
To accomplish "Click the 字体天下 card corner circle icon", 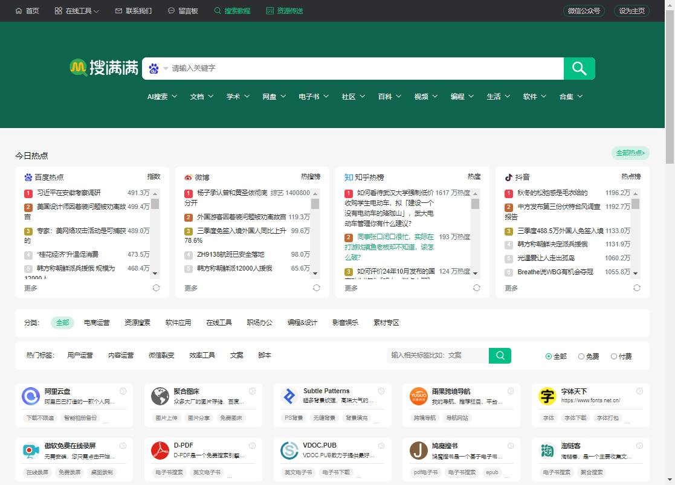I will 640,391.
